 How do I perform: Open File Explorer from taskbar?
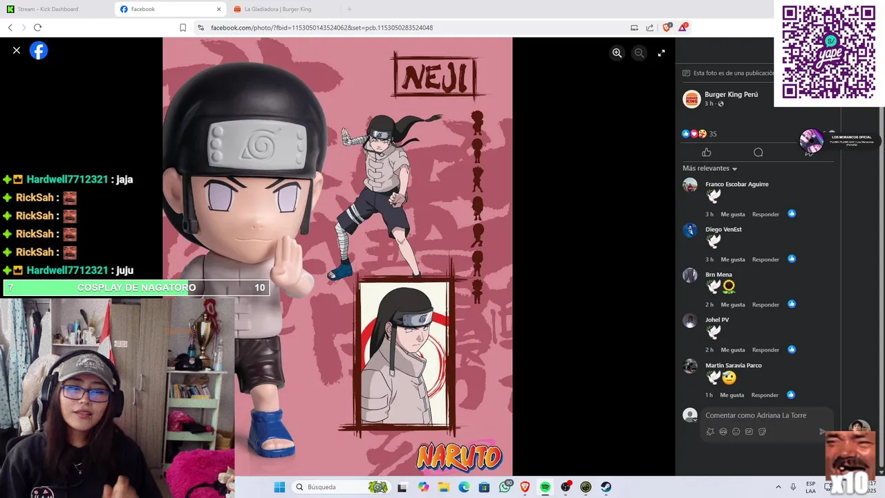(x=443, y=487)
